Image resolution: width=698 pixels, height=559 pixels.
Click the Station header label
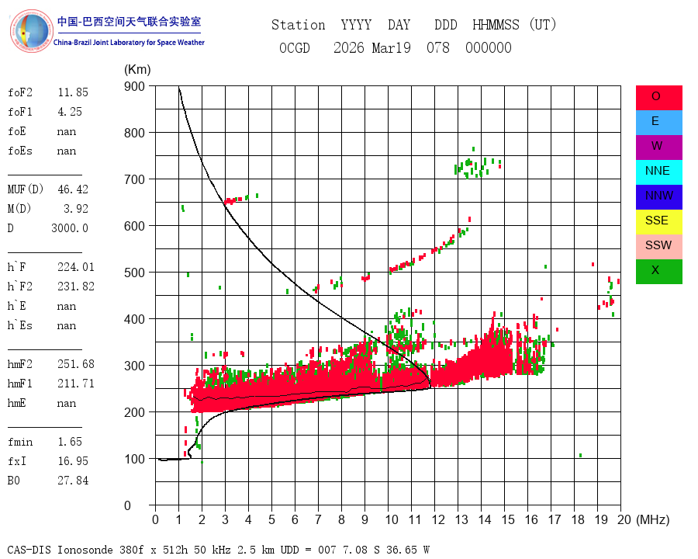pyautogui.click(x=299, y=25)
